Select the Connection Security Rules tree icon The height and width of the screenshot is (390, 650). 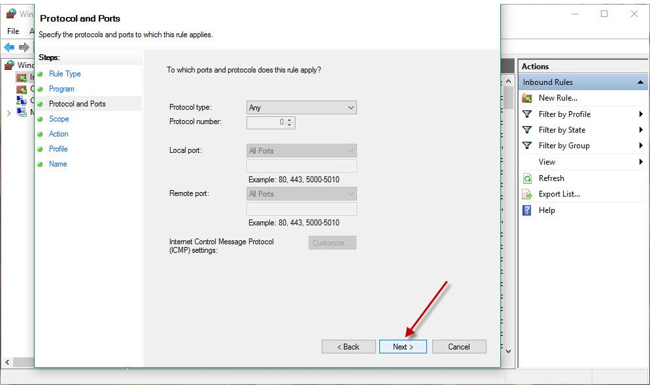[x=21, y=100]
